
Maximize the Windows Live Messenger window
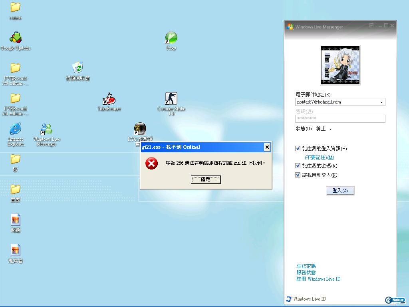(386, 25)
